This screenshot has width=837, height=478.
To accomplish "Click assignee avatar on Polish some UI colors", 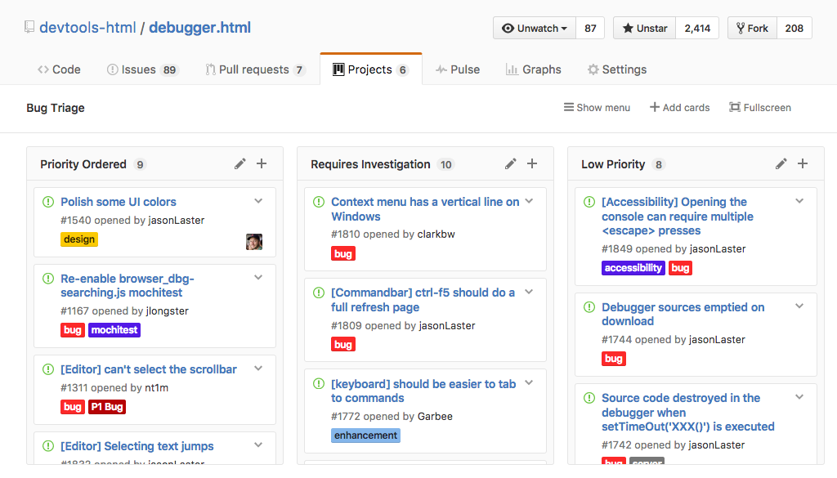I will tap(254, 242).
